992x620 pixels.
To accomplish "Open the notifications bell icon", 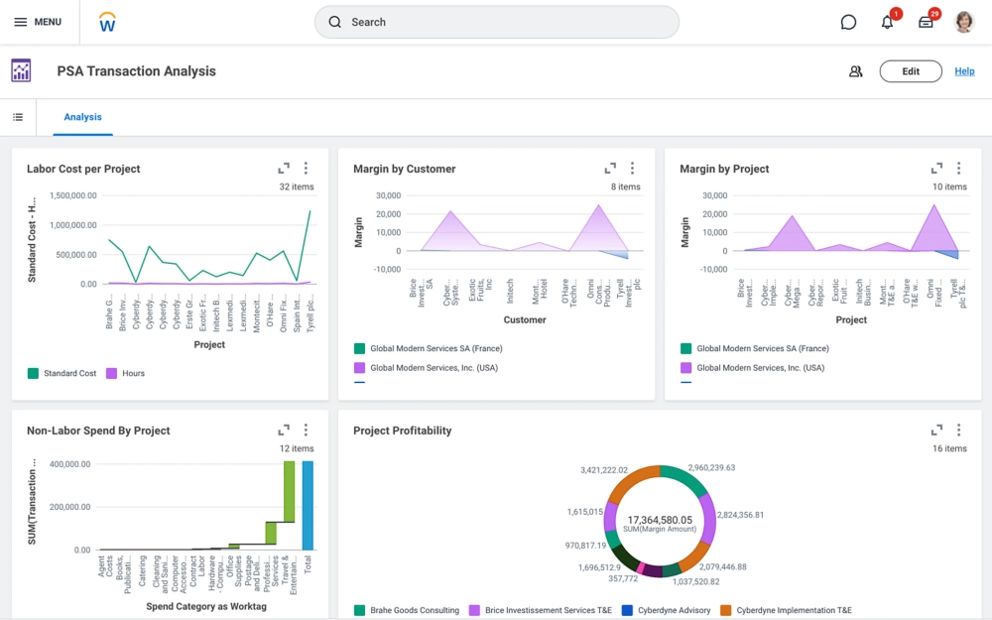I will pyautogui.click(x=887, y=22).
